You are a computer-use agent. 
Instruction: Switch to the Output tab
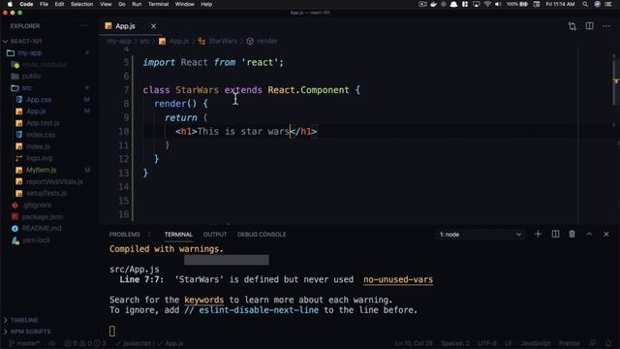click(215, 235)
